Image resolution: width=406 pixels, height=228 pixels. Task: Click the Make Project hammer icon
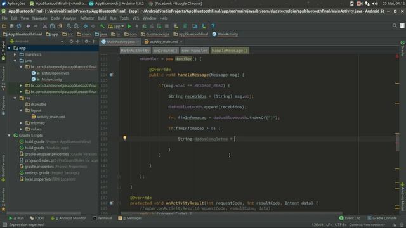pyautogui.click(x=102, y=26)
